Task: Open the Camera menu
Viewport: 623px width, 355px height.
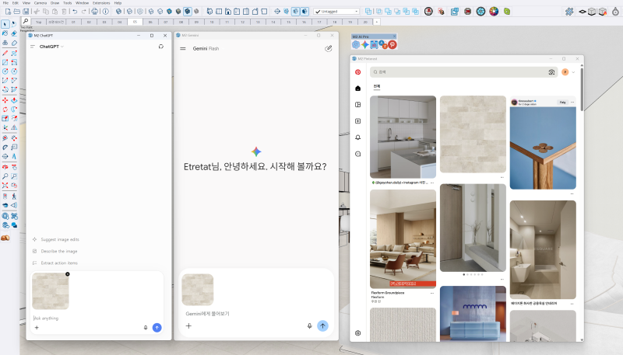Action: point(40,3)
